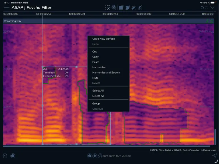Click the Frequency Fade 0% value
This screenshot has height=164, width=219.
[x=66, y=76]
